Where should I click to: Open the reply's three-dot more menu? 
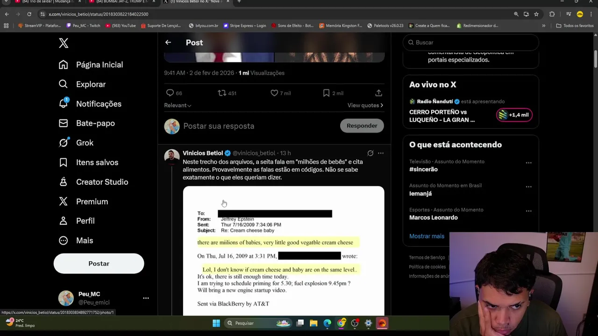coord(381,153)
